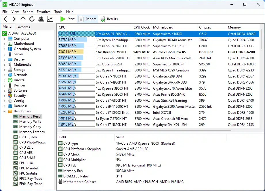Open the Help menu

(x=70, y=12)
